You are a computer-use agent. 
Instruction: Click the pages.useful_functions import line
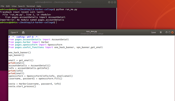(x=56, y=47)
